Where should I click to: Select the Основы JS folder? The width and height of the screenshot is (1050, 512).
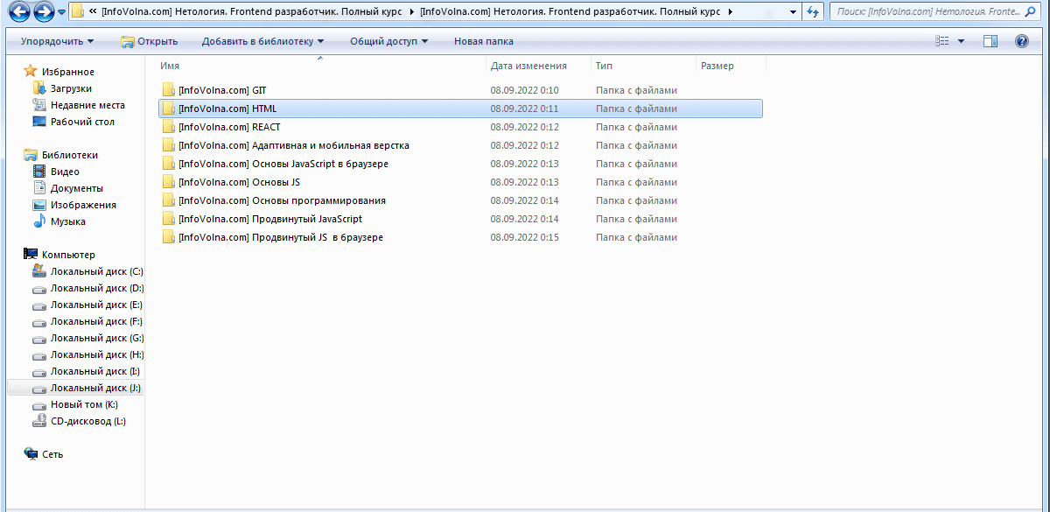pos(239,182)
